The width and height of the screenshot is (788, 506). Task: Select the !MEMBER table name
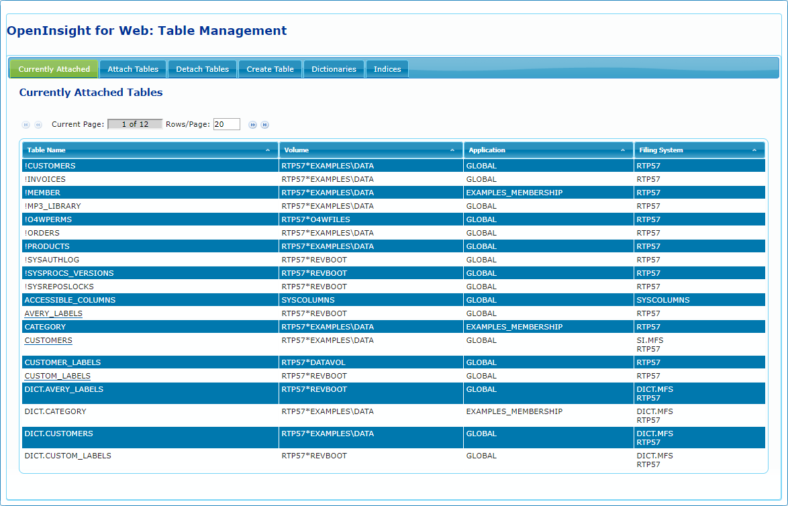42,193
